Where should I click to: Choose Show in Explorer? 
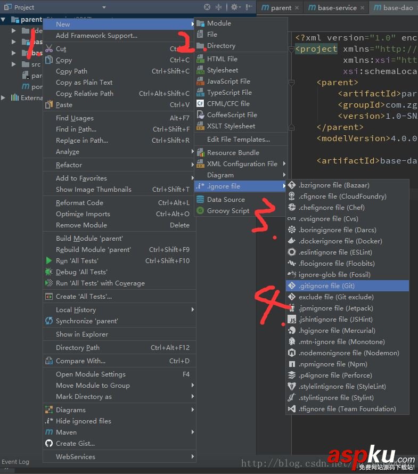tap(119, 334)
